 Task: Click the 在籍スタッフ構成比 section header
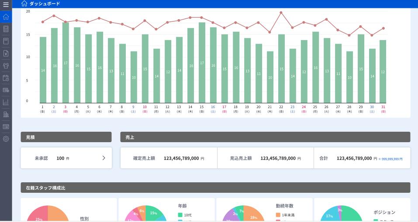[215, 188]
